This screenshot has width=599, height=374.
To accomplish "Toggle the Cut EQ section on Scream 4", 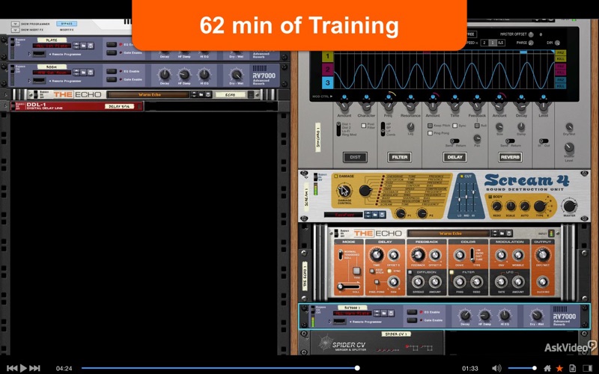I will click(461, 176).
